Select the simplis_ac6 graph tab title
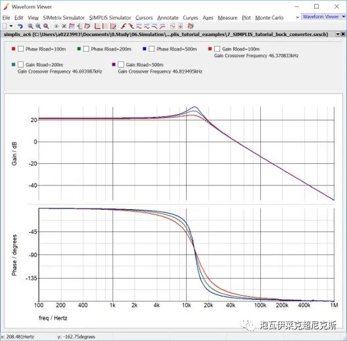 coord(166,34)
